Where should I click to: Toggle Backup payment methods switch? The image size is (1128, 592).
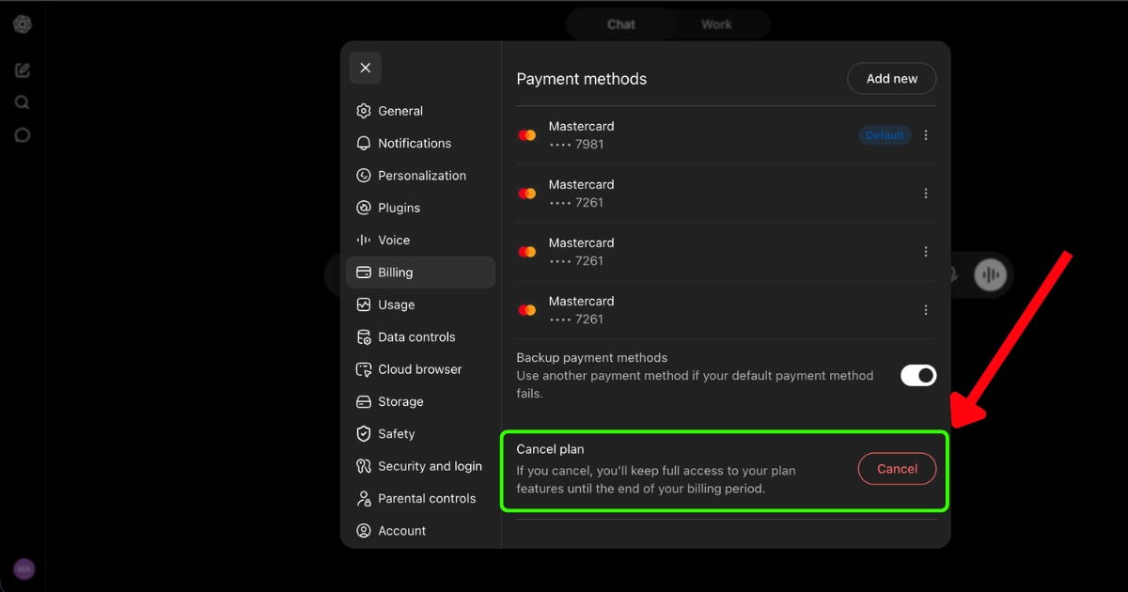[918, 376]
